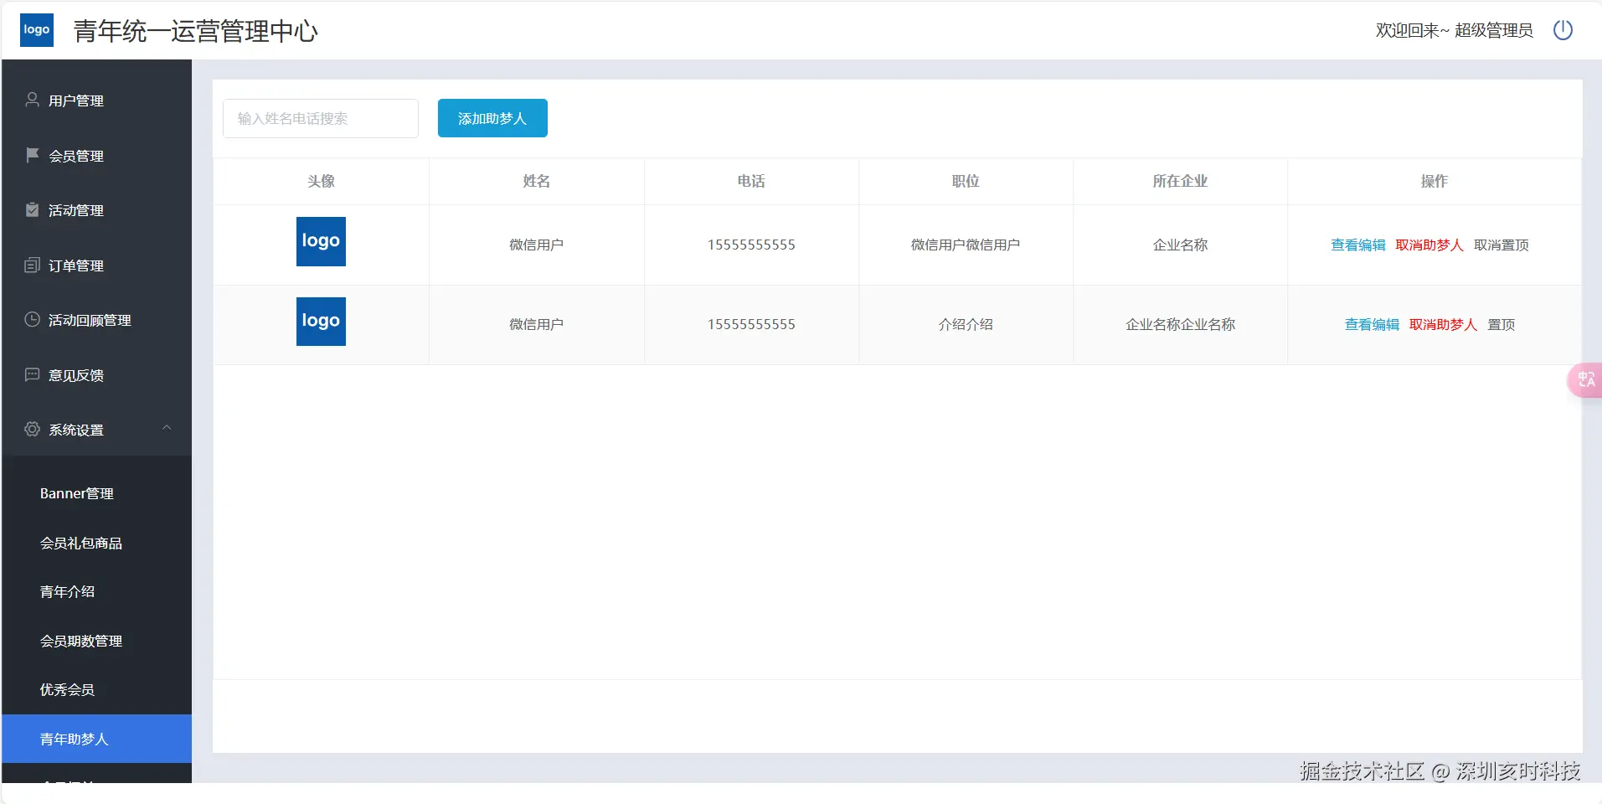Click 取消置顶 link in first row
Image resolution: width=1602 pixels, height=804 pixels.
tap(1502, 245)
